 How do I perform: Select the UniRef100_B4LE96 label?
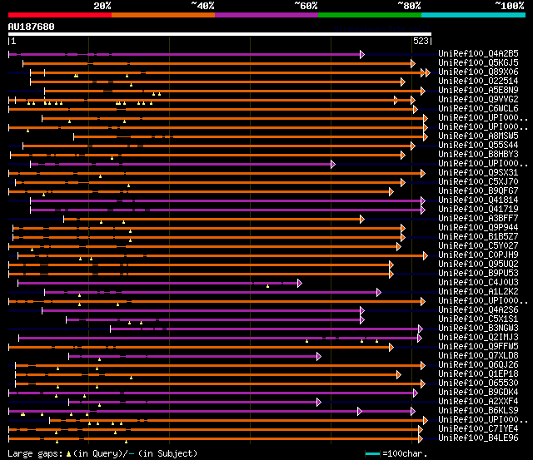tap(478, 438)
